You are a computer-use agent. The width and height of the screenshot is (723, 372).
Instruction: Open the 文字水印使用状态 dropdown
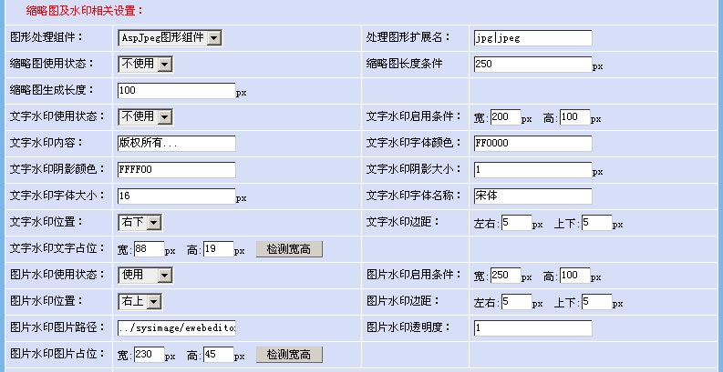click(146, 117)
